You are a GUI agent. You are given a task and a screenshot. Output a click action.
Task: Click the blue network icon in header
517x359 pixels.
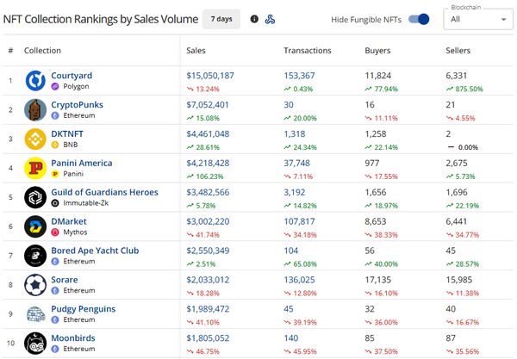pos(270,19)
